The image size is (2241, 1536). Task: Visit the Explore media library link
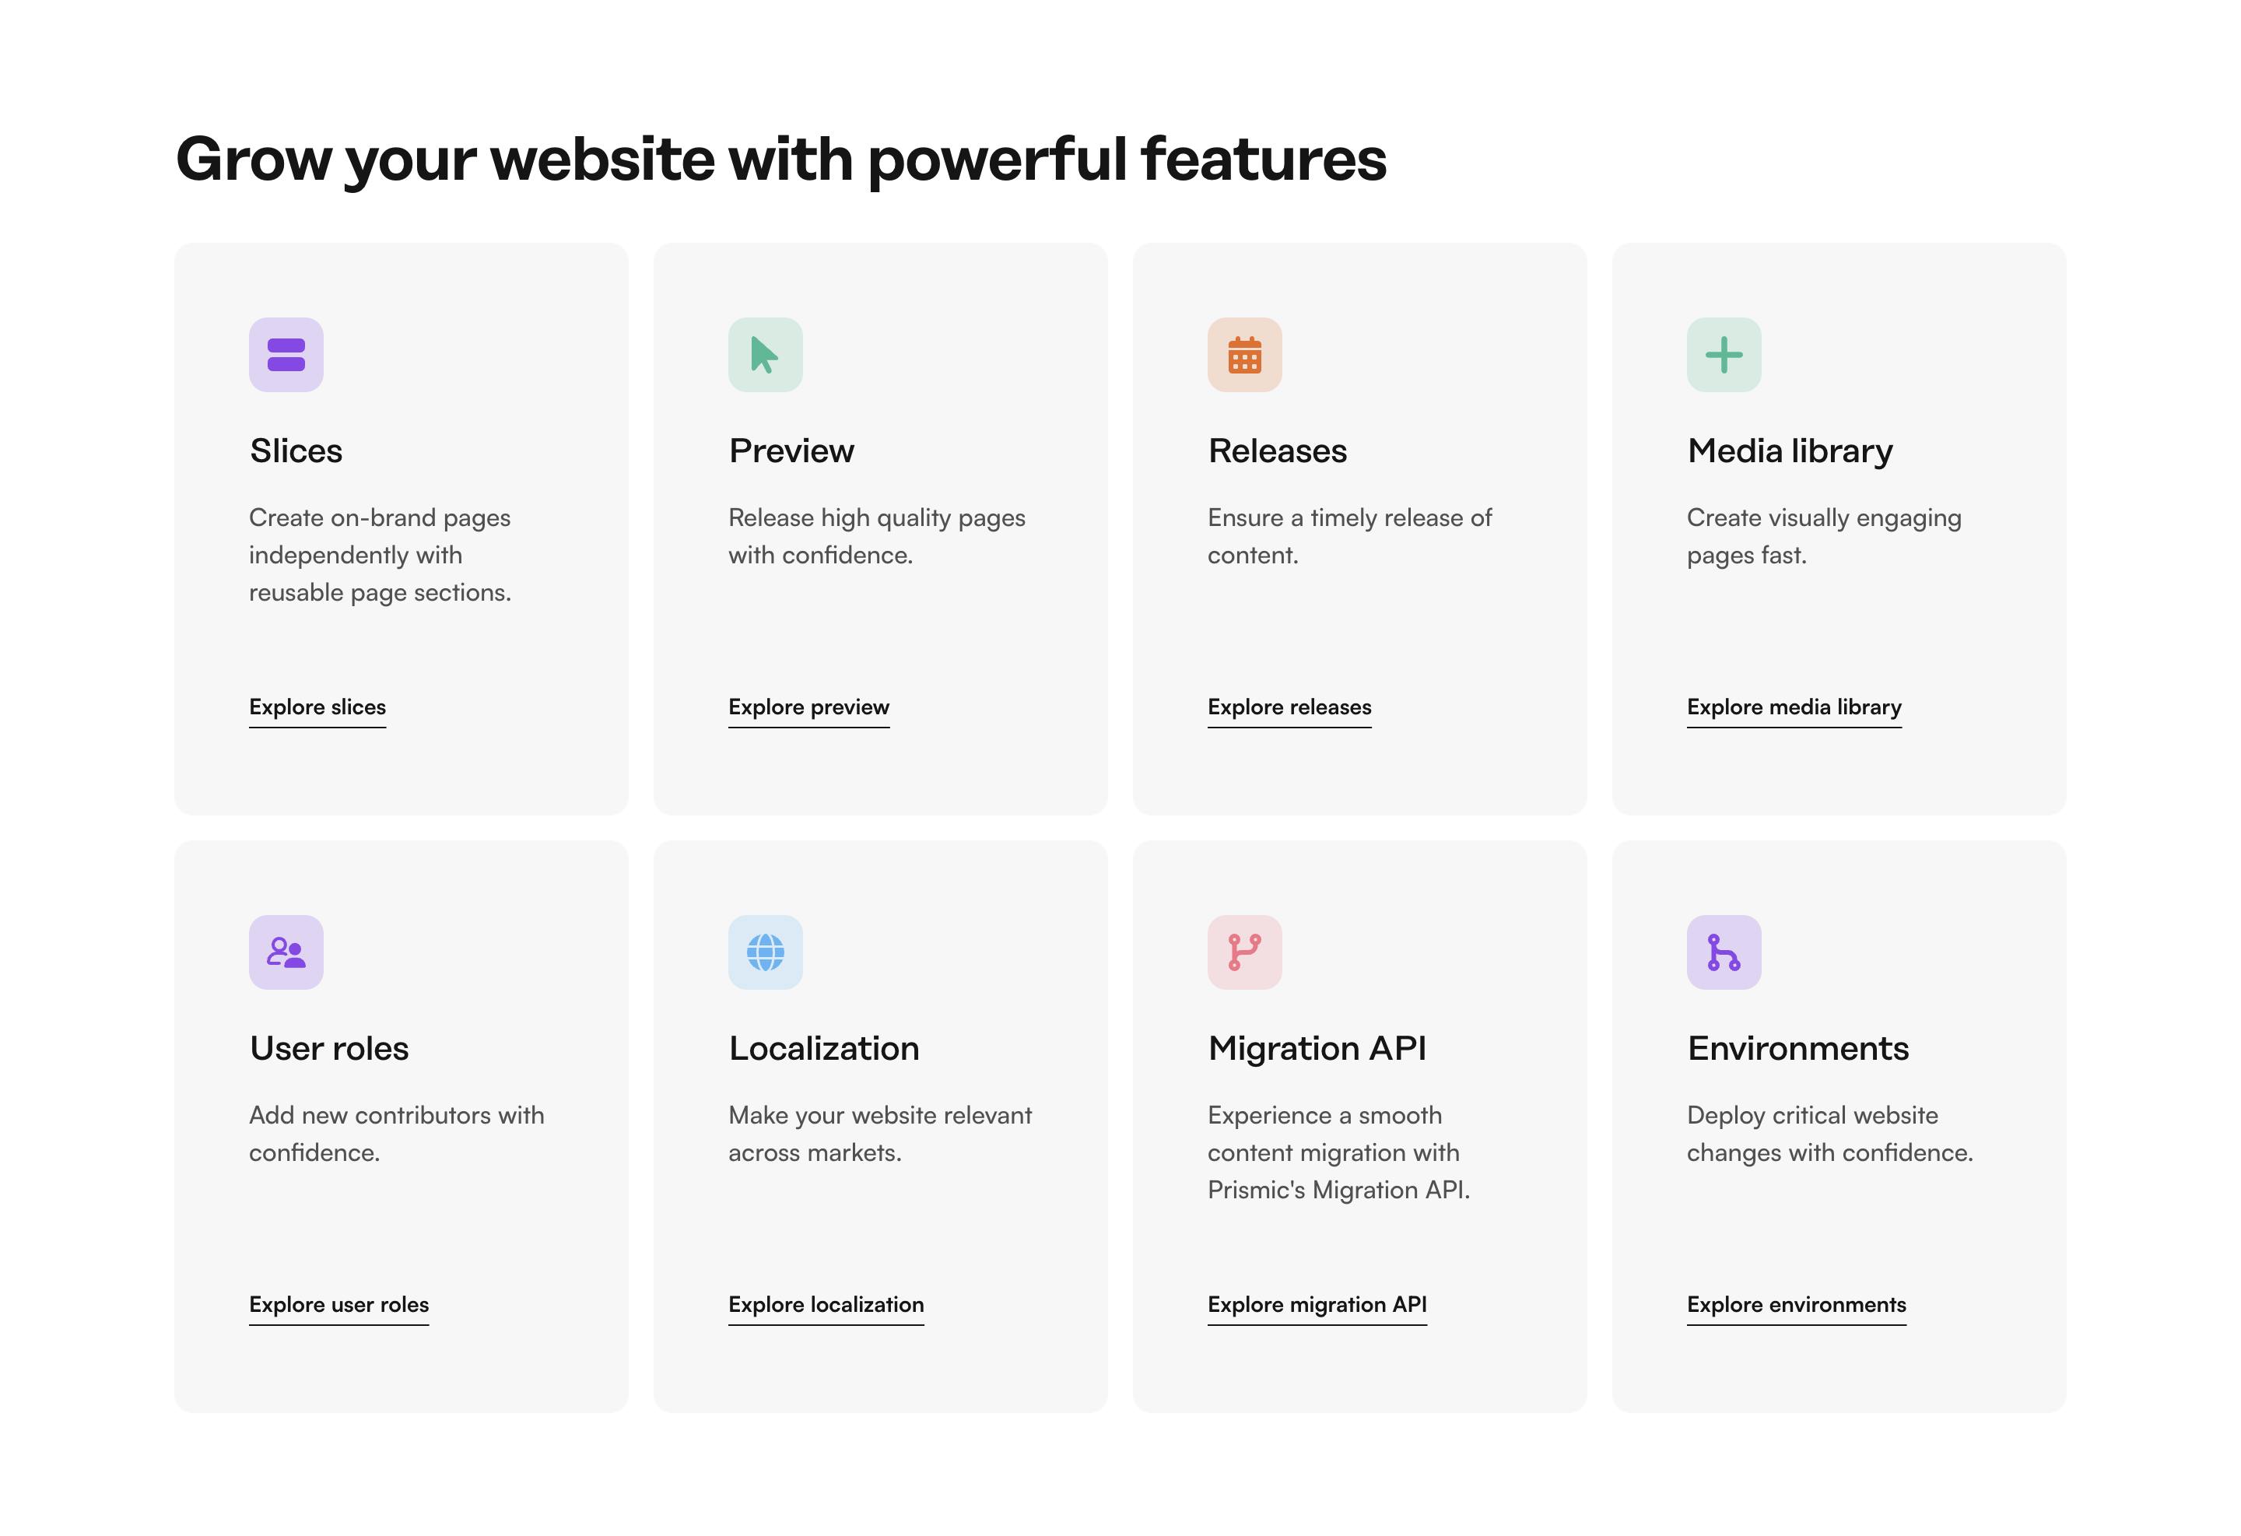1794,707
